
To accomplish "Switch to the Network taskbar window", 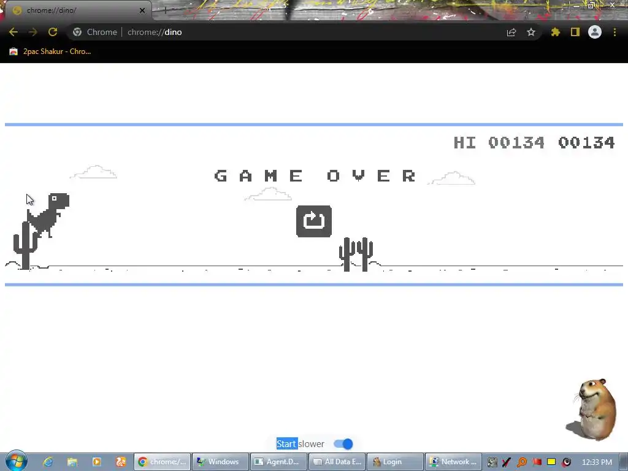I will (x=453, y=462).
